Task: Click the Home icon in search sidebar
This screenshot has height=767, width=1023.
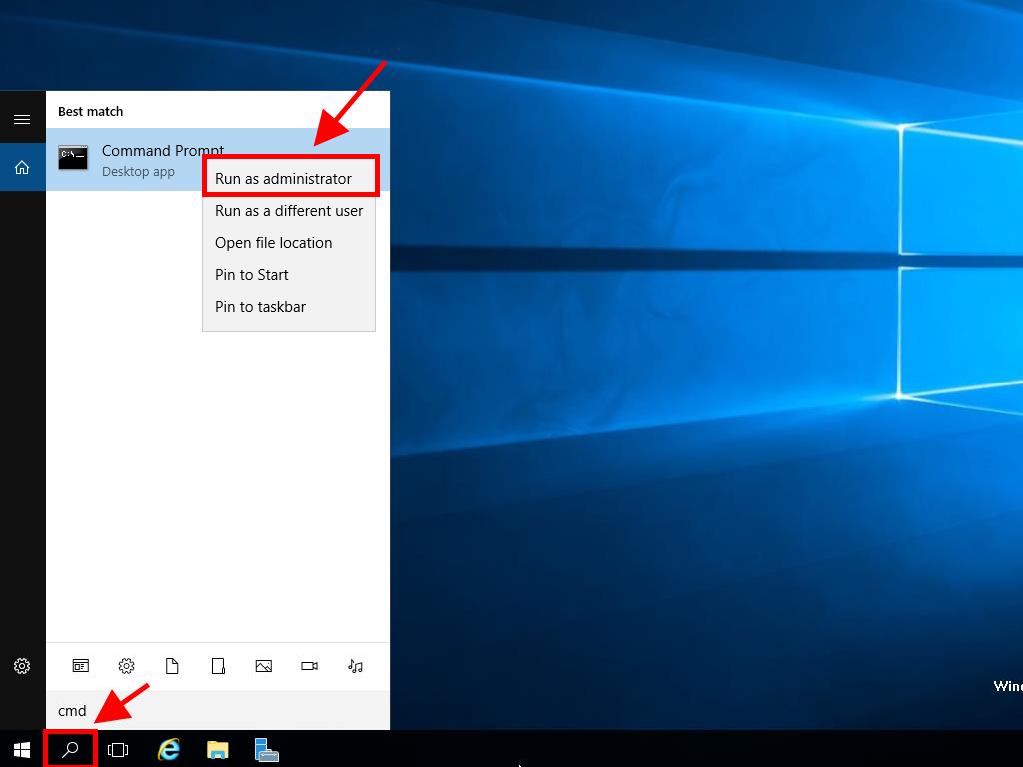Action: pos(21,168)
